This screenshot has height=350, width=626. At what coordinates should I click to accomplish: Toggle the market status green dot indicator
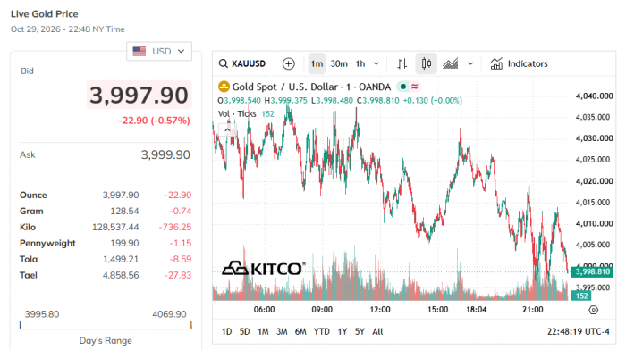(x=402, y=87)
